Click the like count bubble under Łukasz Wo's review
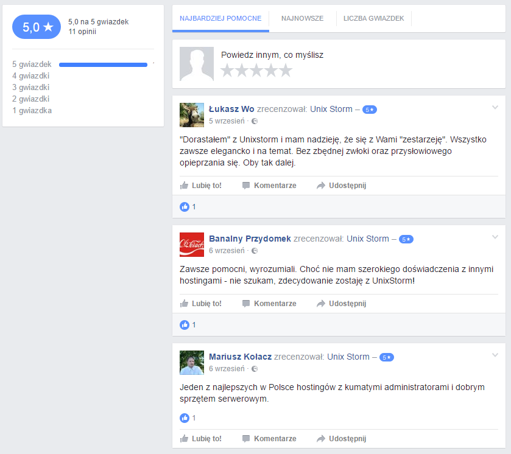Image resolution: width=511 pixels, height=454 pixels. click(185, 207)
